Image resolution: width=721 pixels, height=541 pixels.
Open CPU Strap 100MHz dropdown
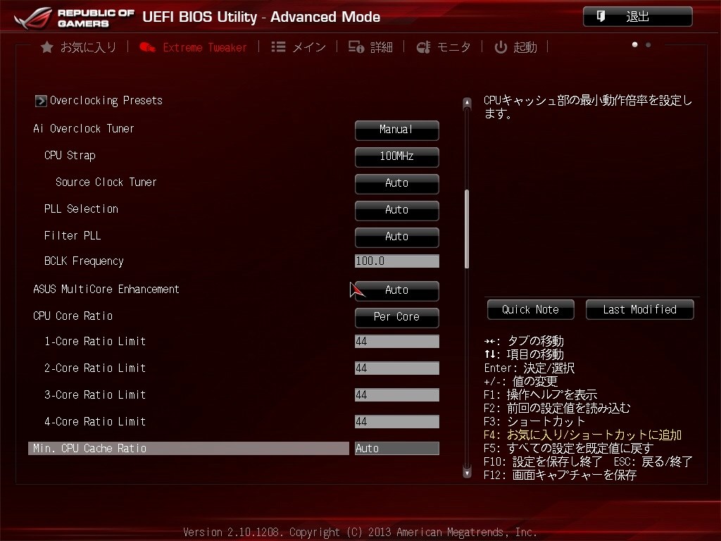397,157
